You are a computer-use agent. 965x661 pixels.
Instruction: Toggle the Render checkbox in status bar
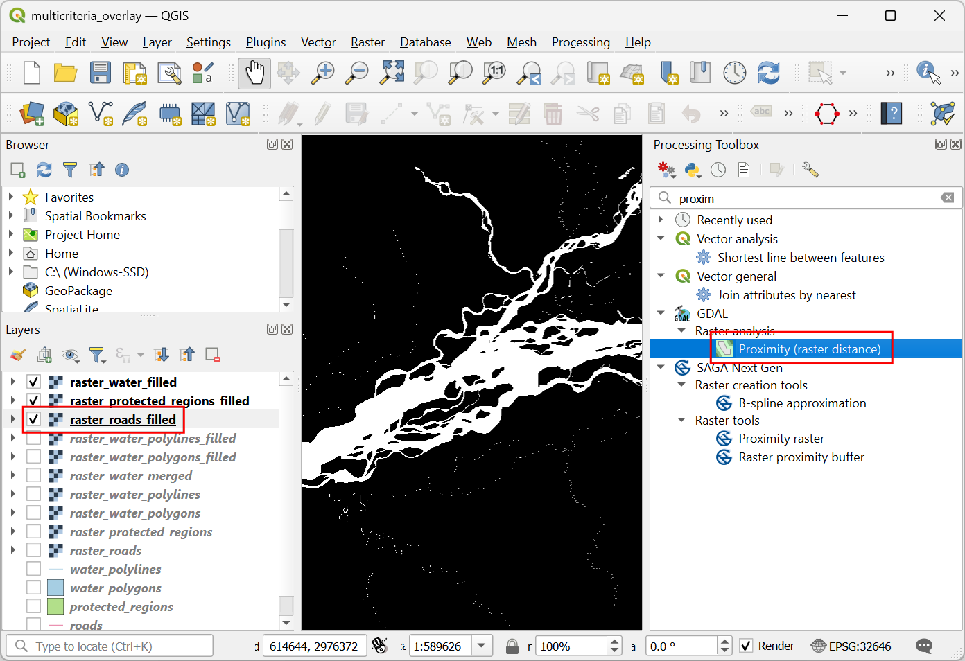tap(746, 646)
